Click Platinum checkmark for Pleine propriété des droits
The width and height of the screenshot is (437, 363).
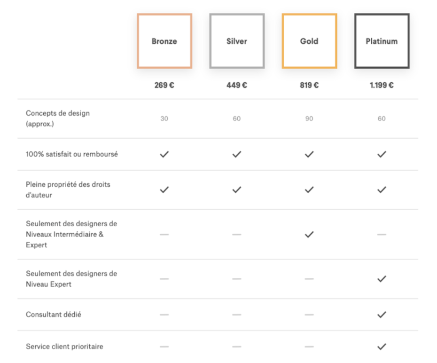coord(382,190)
